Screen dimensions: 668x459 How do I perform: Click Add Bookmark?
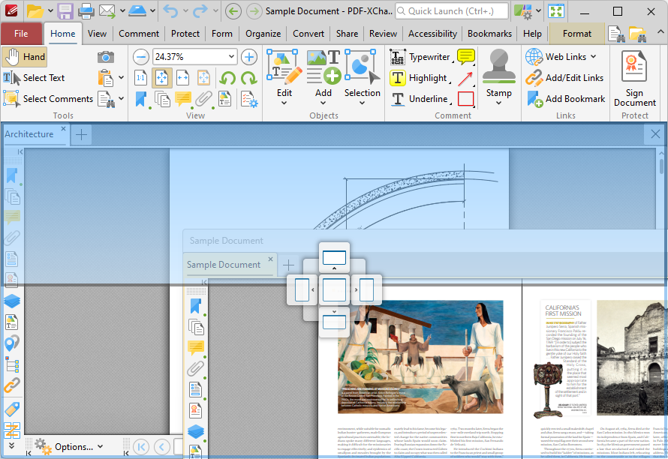(x=565, y=99)
